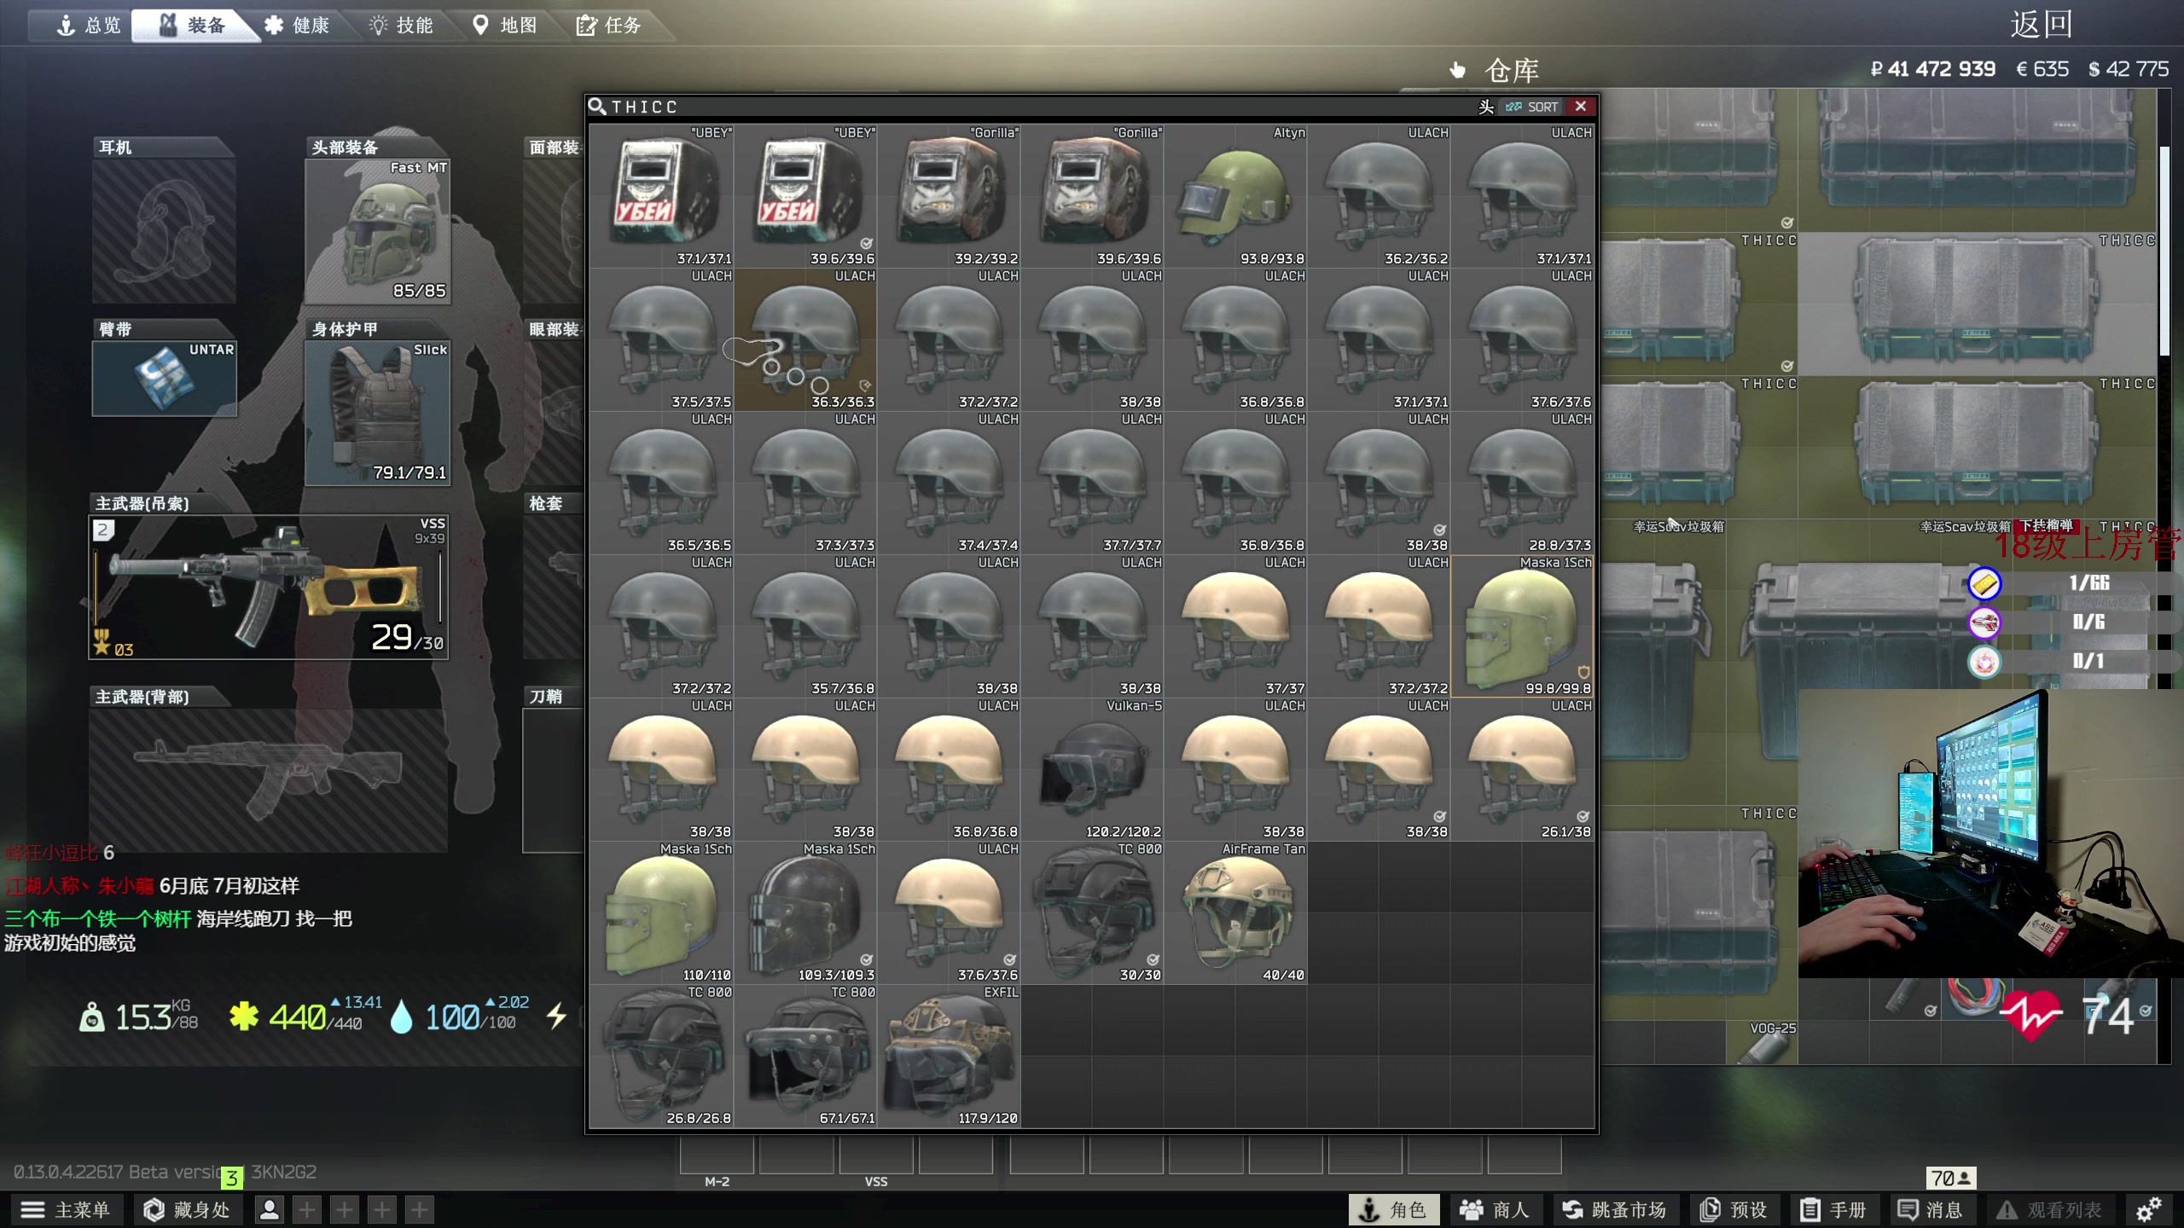The image size is (2184, 1228).
Task: Close the THICC container window
Action: 1581,107
